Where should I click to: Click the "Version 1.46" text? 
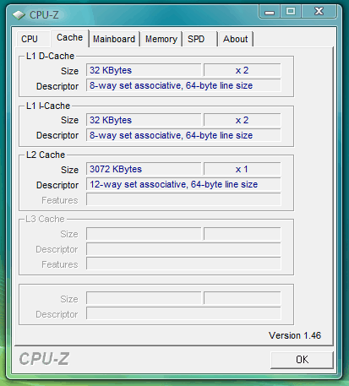(x=295, y=335)
